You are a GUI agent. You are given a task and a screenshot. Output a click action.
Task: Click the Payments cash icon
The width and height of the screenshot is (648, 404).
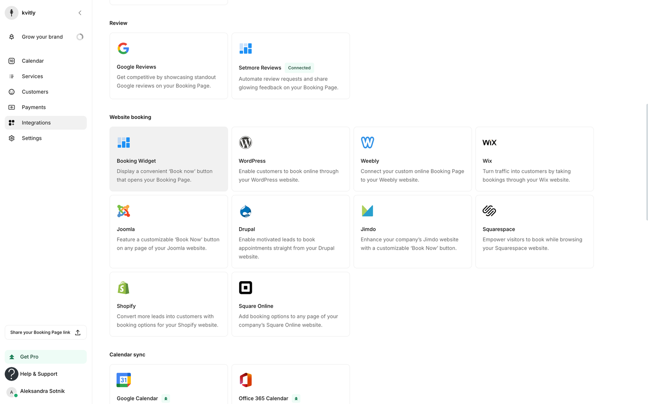[11, 107]
